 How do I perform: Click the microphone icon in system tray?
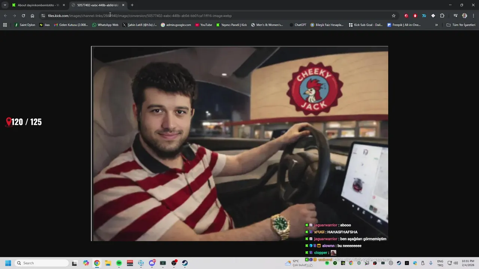431,263
